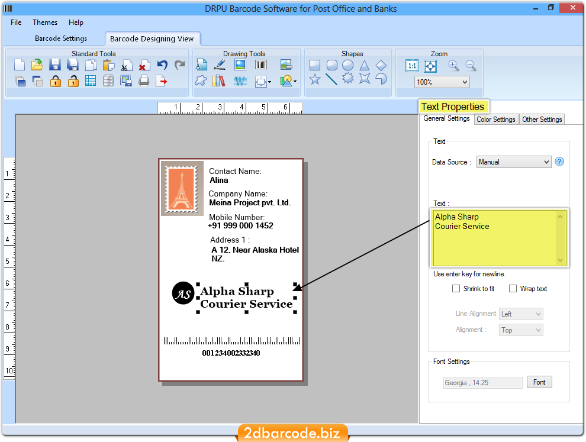Click the Meina Project pvt. Ltd. text
Image resolution: width=586 pixels, height=442 pixels.
point(250,202)
